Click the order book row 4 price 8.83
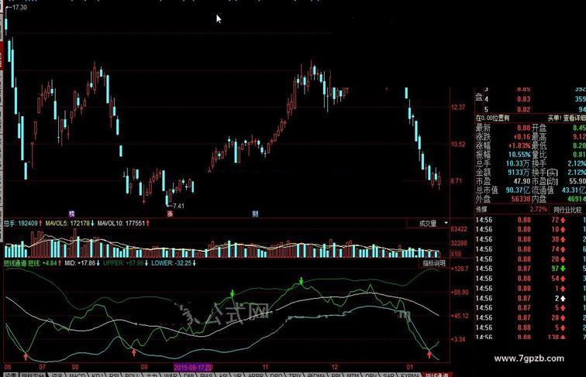 point(523,99)
